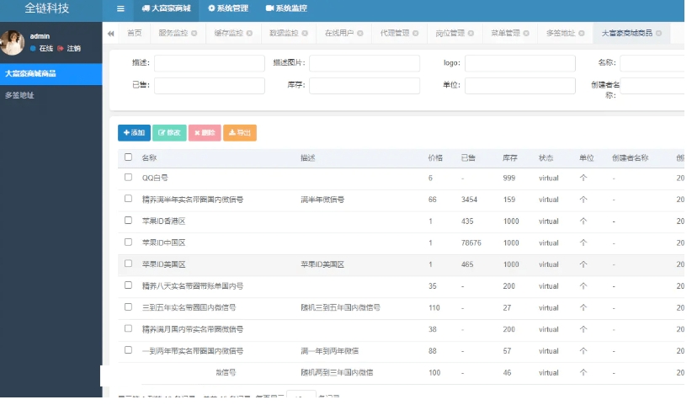Focus the 描述图片 search field
The height and width of the screenshot is (405, 692).
pyautogui.click(x=365, y=63)
